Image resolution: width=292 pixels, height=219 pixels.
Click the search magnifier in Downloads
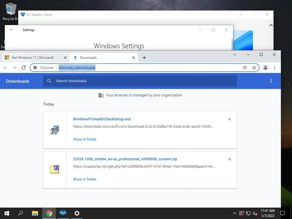49,81
